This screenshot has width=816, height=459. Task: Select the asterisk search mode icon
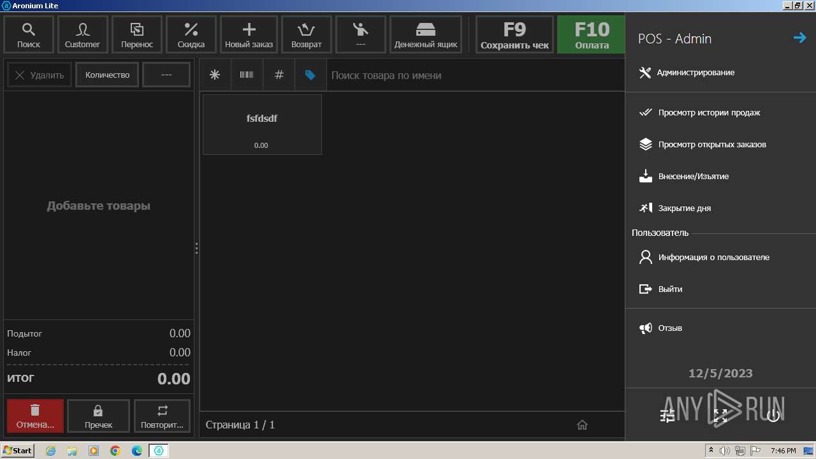(215, 75)
